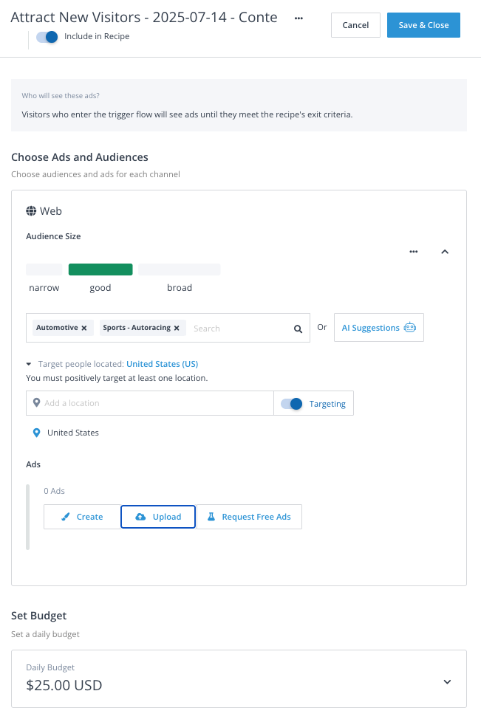Screen dimensions: 481x722
Task: Click the narrow audience size bar
Action: tap(44, 269)
